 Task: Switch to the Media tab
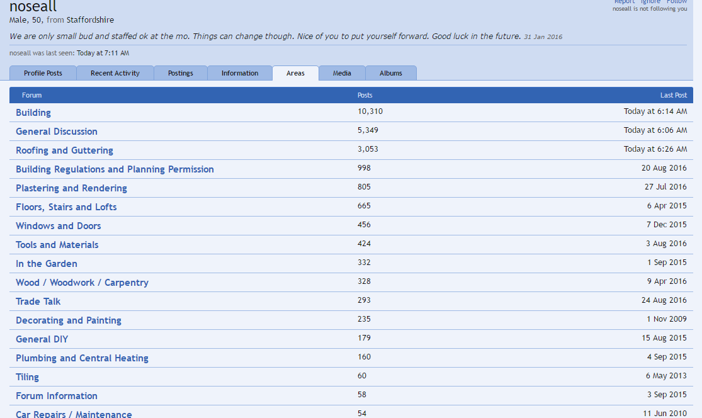(x=342, y=73)
